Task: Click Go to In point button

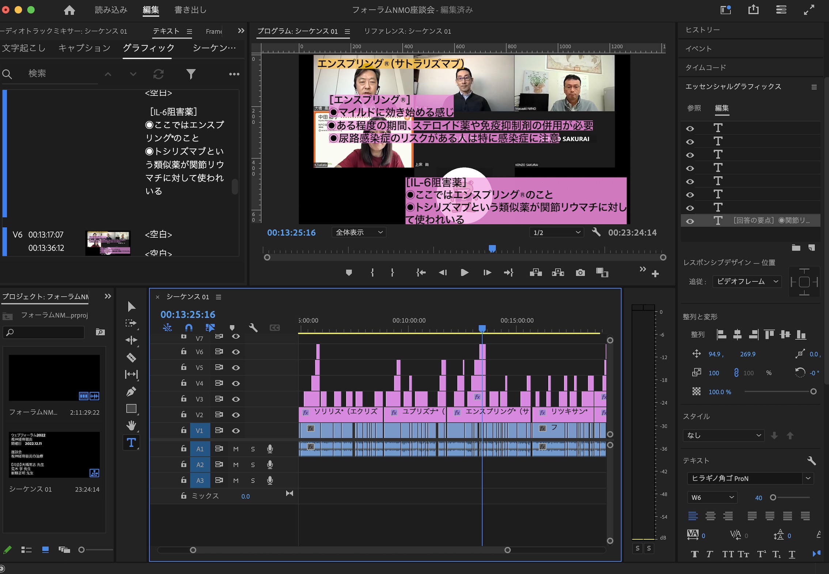Action: 421,272
